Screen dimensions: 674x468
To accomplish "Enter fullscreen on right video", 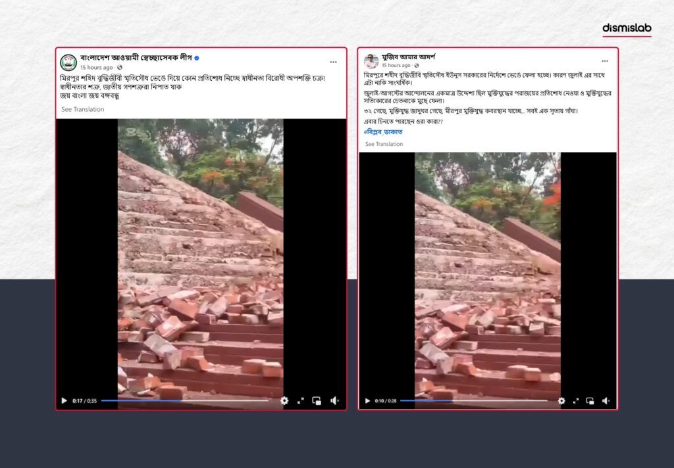I will 576,400.
